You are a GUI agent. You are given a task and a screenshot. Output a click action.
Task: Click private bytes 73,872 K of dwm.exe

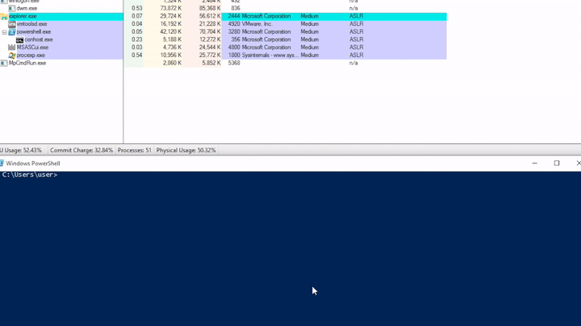171,8
